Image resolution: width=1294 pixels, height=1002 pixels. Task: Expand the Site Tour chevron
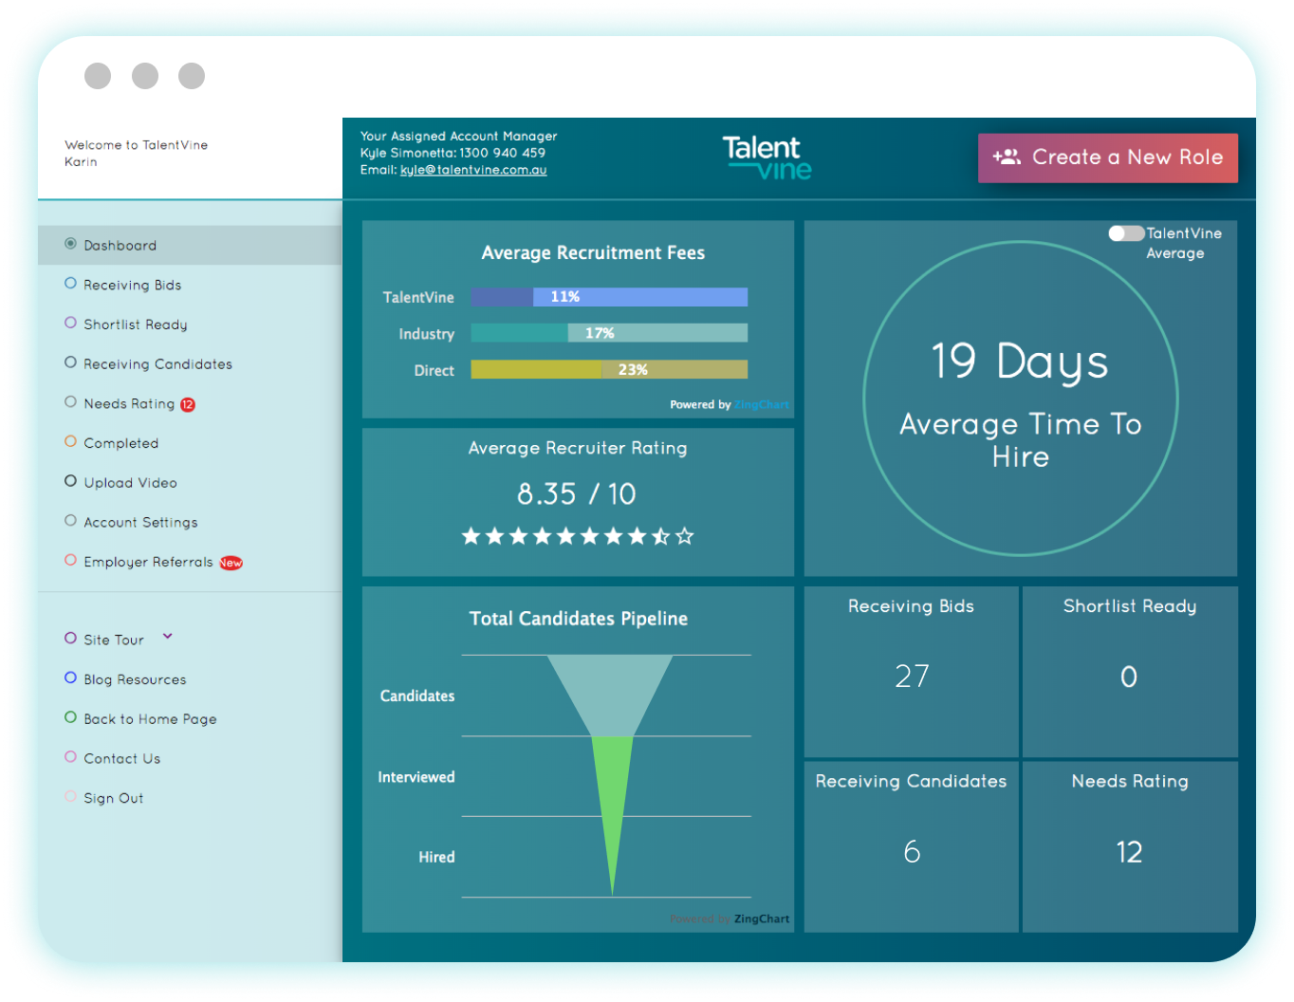(x=168, y=637)
